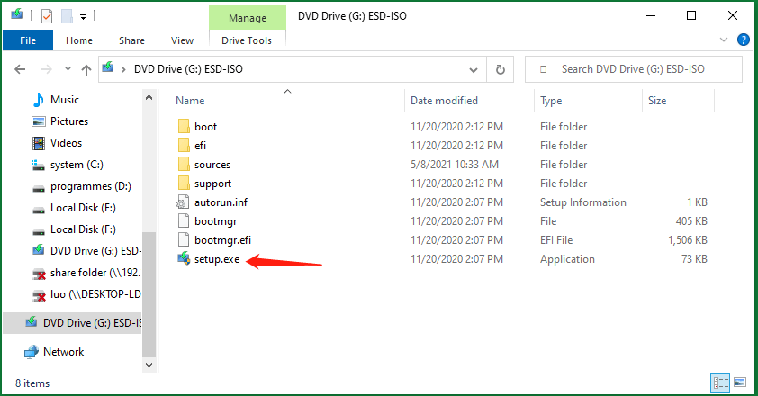This screenshot has width=758, height=396.
Task: Click the 1,506 KB size cell
Action: coord(688,240)
